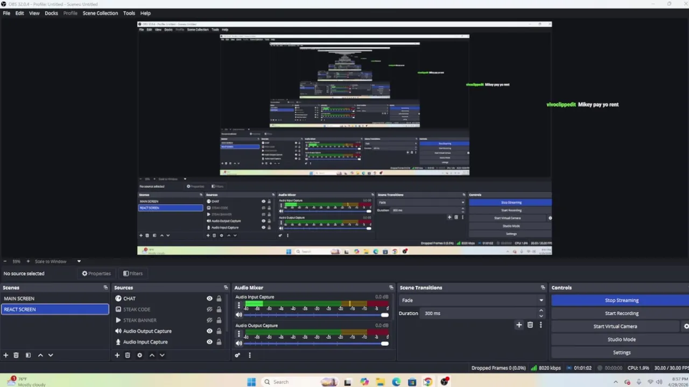Hide Audio Output Capture source eye

[209, 331]
